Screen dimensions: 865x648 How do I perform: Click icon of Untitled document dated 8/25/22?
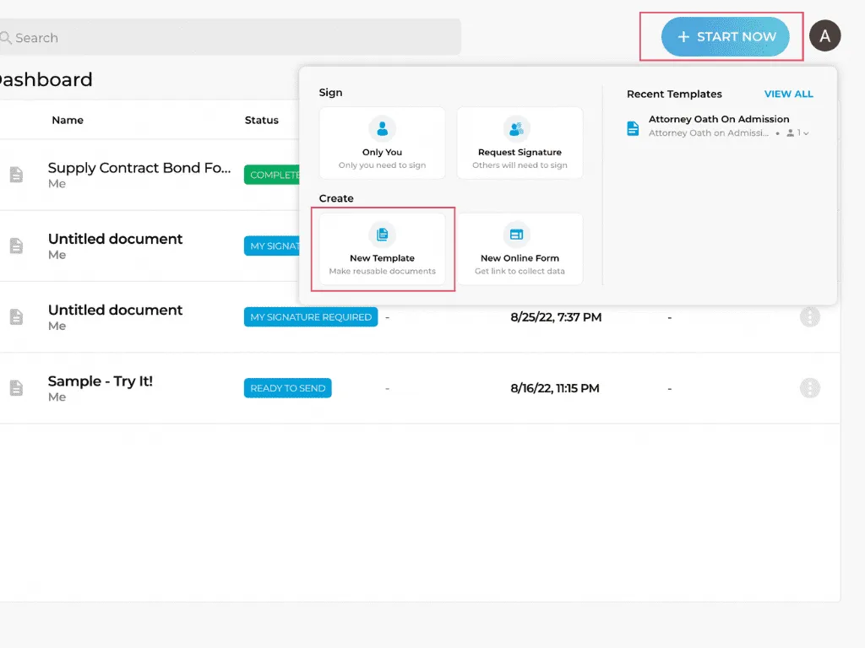point(17,317)
